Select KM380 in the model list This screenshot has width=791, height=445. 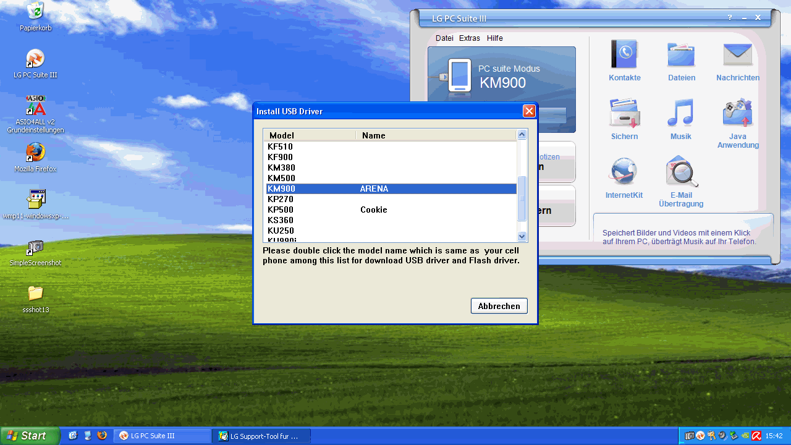coord(391,167)
